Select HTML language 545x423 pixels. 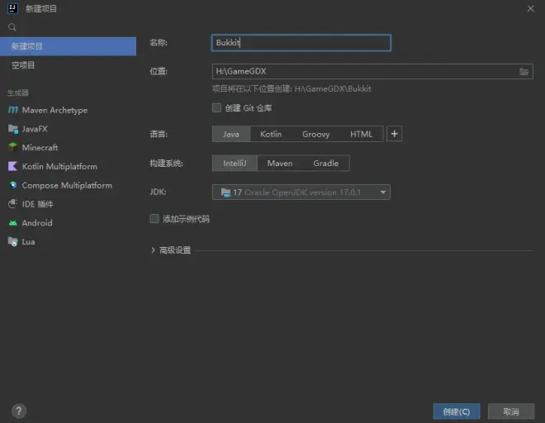(361, 134)
